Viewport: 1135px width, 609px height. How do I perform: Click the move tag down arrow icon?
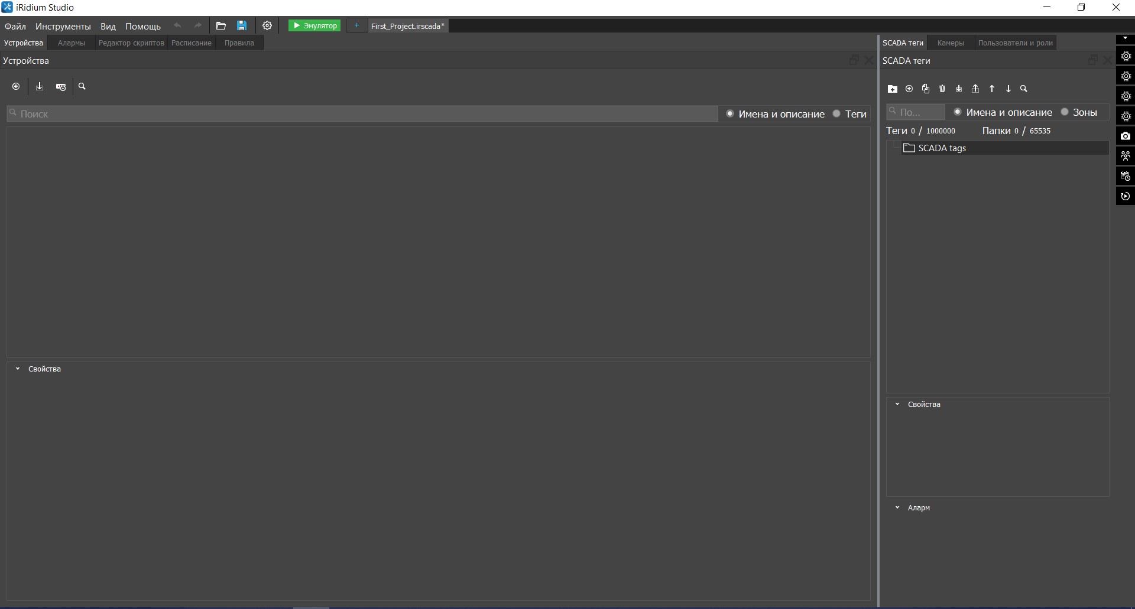coord(1008,89)
